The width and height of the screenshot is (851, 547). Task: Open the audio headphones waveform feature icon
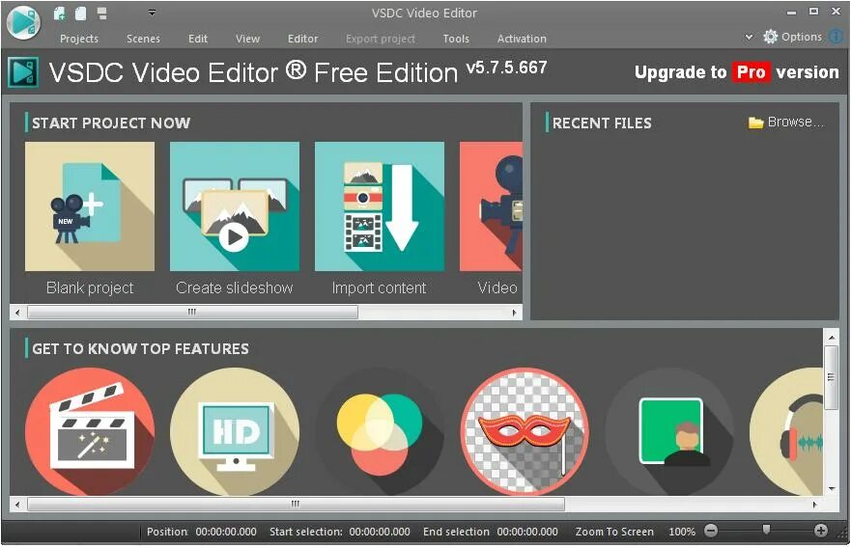click(x=787, y=431)
